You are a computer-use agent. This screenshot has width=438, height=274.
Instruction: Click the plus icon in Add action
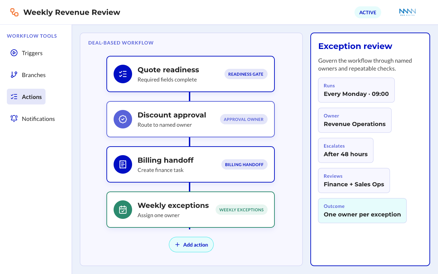[177, 245]
